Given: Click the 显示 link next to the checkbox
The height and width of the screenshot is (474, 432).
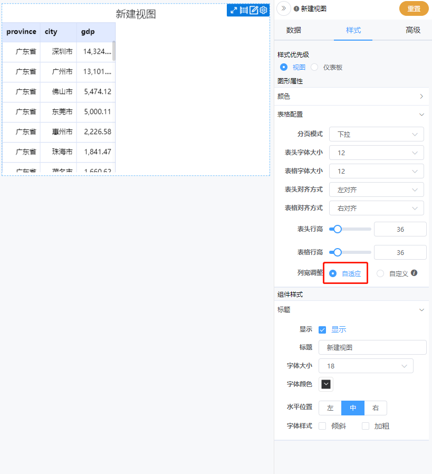Looking at the screenshot, I should 338,329.
